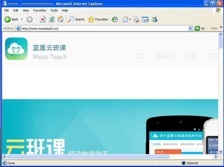Open the Favorites star toolbar button
The height and width of the screenshot is (167, 224).
(98, 19)
